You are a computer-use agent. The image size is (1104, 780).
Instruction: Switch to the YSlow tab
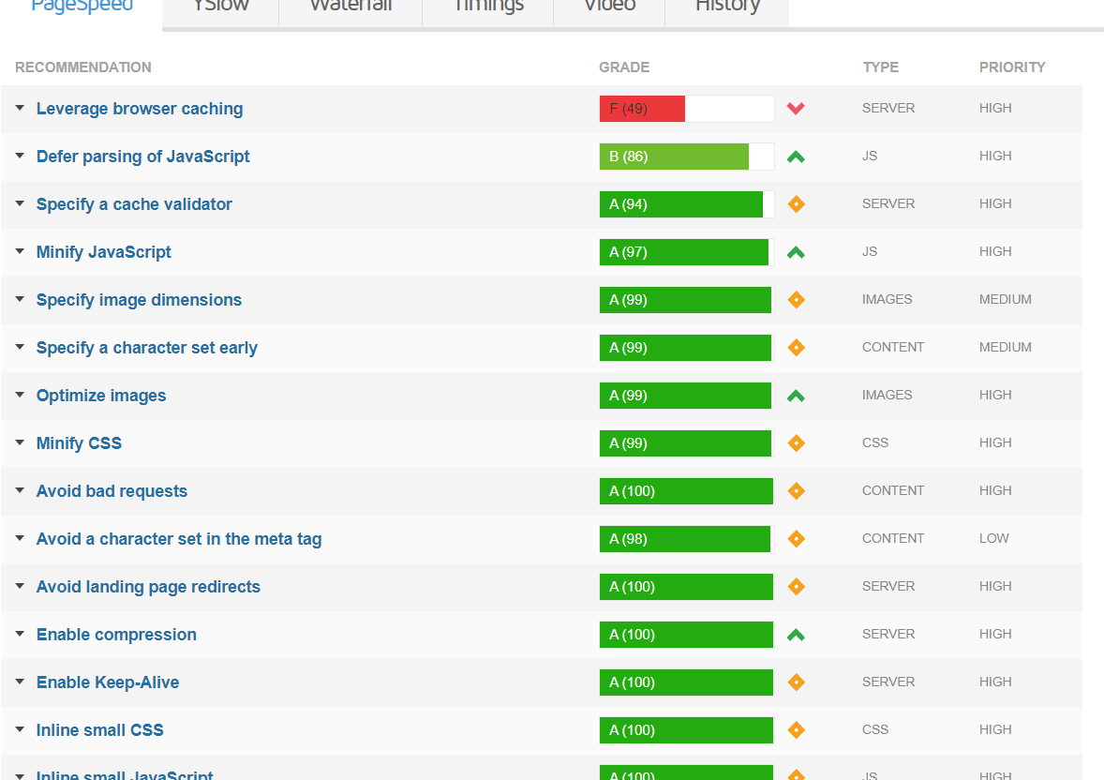219,7
